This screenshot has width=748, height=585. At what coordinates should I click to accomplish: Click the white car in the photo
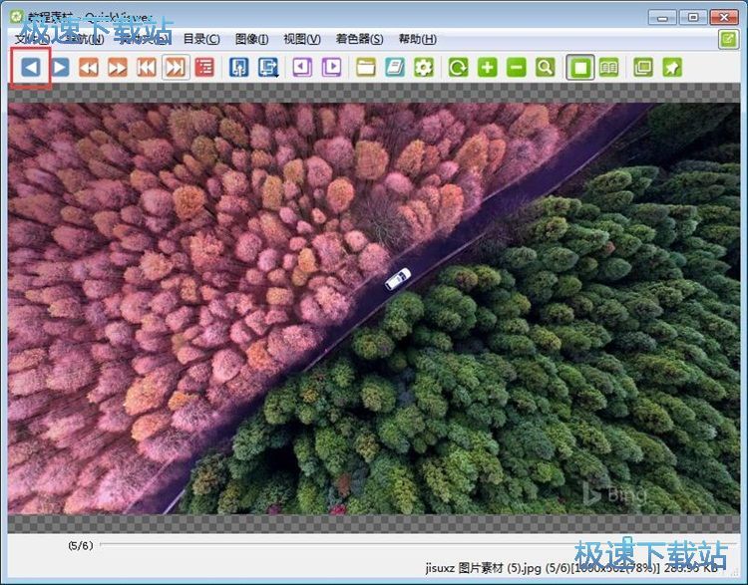pyautogui.click(x=398, y=278)
